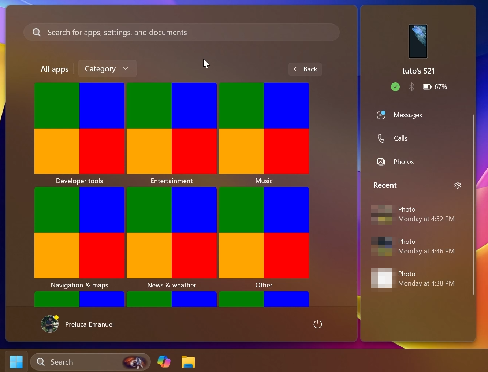Click the phone Bluetooth status icon
Viewport: 488px width, 372px height.
point(412,87)
